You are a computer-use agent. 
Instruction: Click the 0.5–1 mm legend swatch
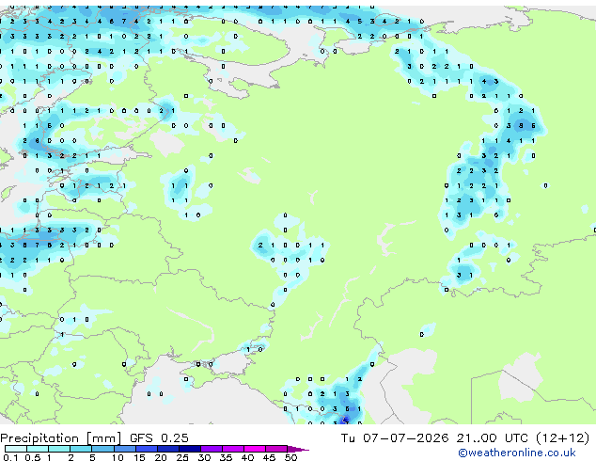click(x=38, y=449)
